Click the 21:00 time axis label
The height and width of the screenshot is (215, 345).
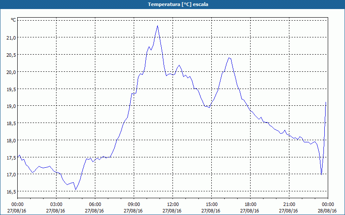tap(289, 205)
